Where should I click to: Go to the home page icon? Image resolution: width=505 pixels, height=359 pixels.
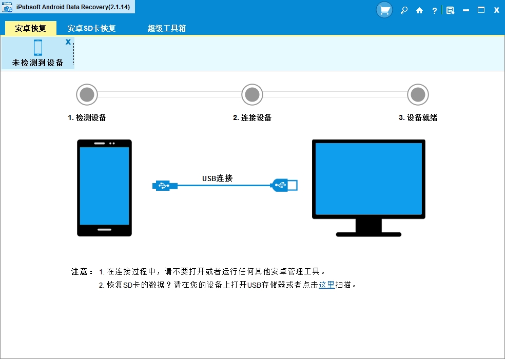pyautogui.click(x=419, y=11)
